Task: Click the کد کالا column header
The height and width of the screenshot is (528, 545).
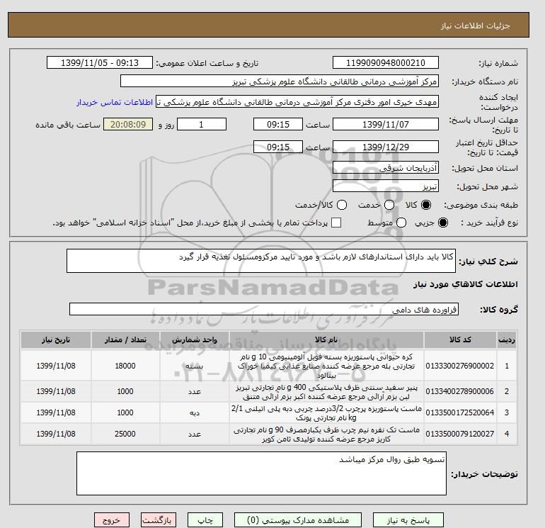Action: pos(460,339)
